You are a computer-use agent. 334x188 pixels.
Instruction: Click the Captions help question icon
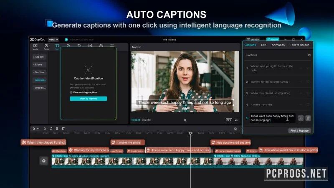(x=309, y=55)
